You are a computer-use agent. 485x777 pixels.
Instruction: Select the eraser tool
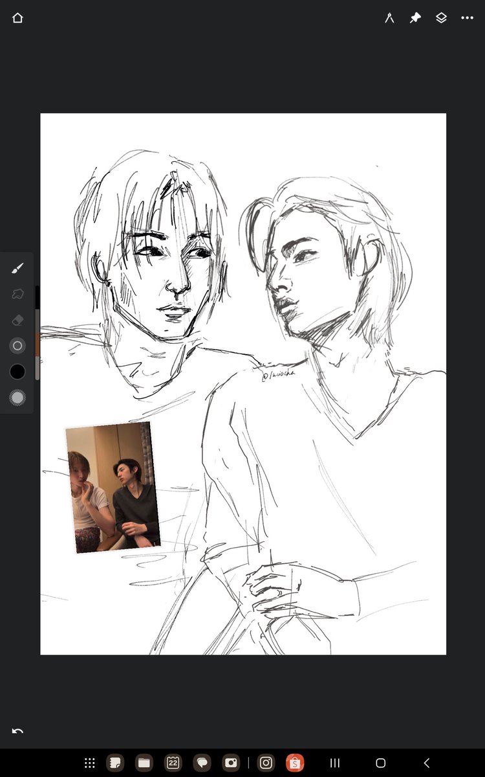(x=17, y=320)
